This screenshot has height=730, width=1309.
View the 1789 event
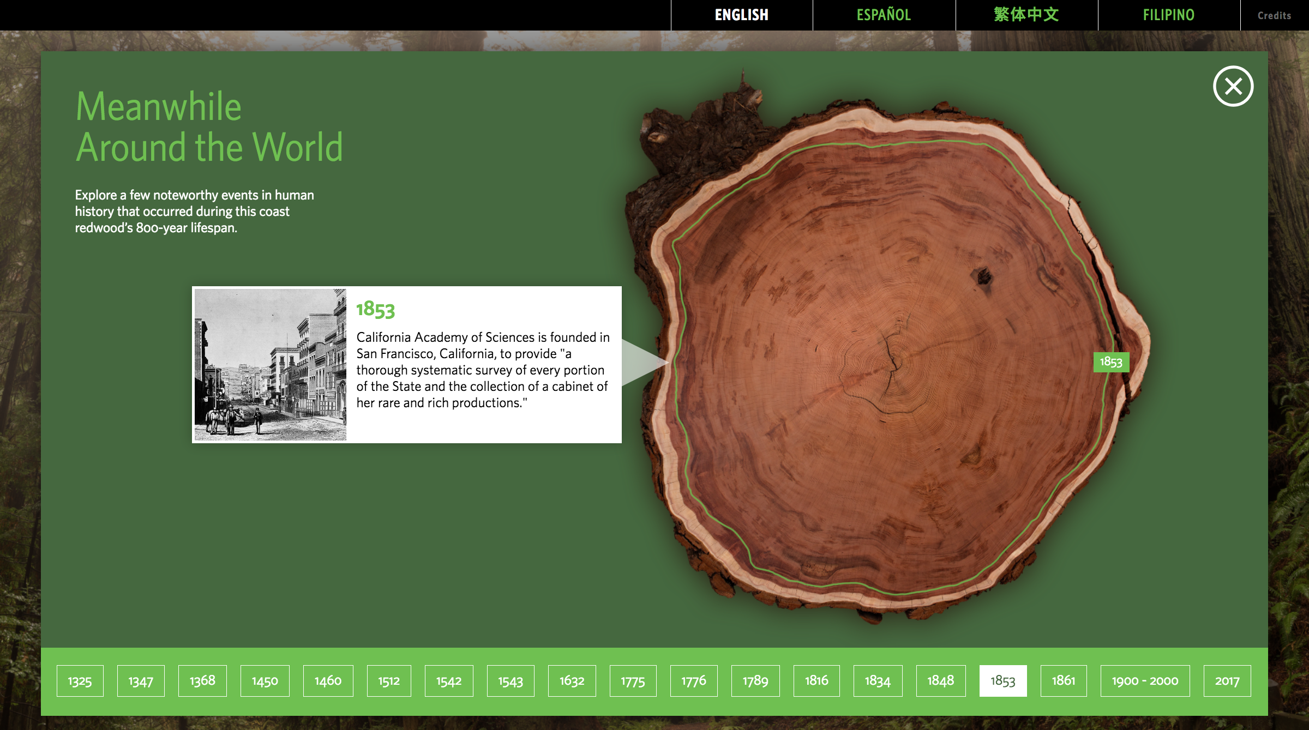pyautogui.click(x=755, y=680)
